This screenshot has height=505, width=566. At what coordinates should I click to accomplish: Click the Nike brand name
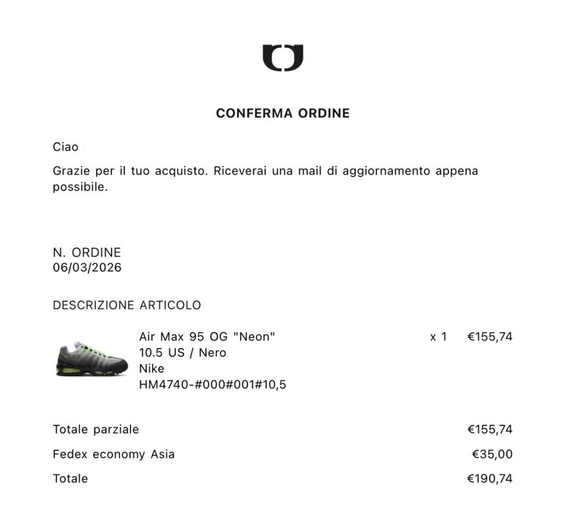152,369
